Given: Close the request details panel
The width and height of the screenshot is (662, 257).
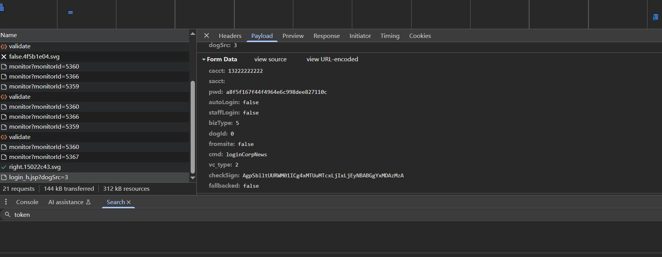Looking at the screenshot, I should coord(206,36).
